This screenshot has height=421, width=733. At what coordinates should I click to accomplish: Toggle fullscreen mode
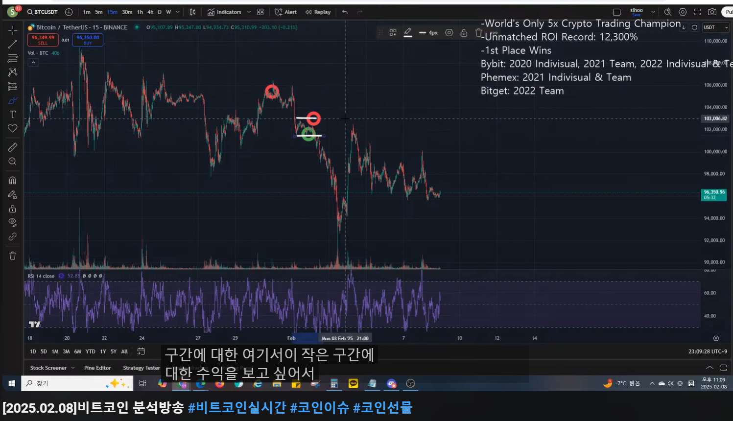[x=697, y=12]
